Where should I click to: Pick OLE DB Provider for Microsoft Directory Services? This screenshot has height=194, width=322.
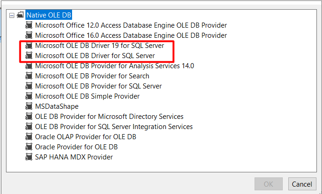pos(109,117)
